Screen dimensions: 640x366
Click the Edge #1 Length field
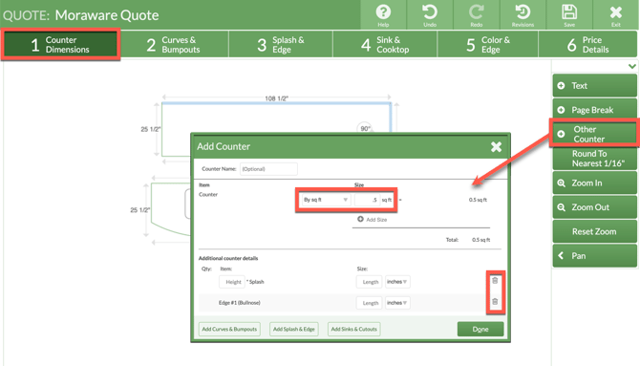370,303
